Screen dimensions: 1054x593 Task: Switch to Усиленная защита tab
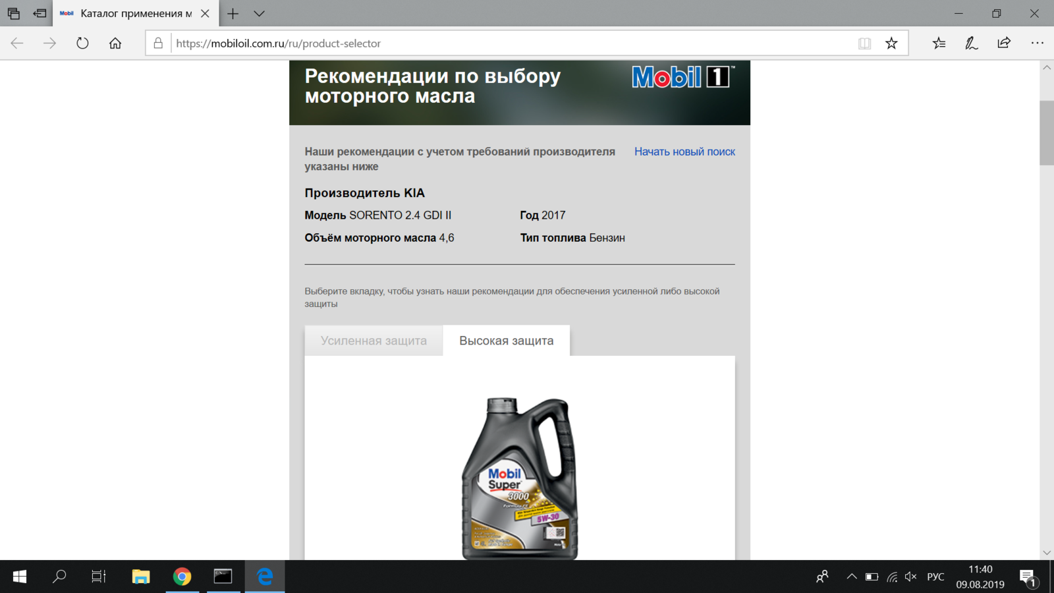374,341
